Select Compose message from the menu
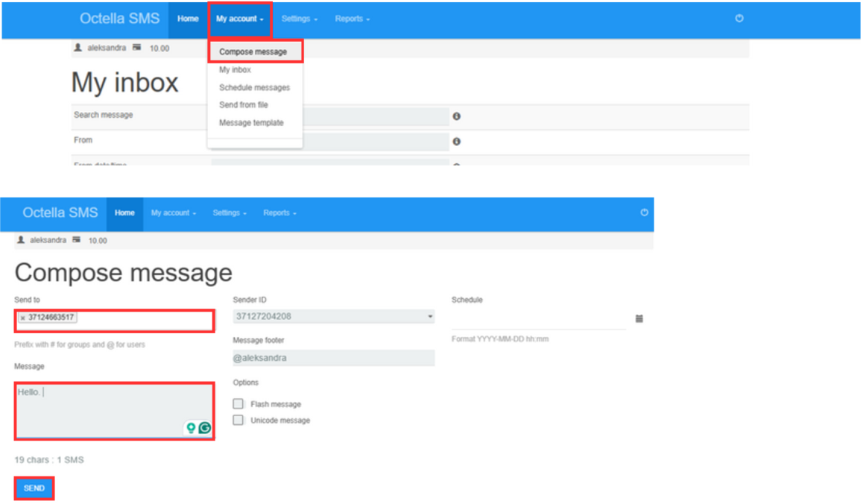 pos(253,51)
